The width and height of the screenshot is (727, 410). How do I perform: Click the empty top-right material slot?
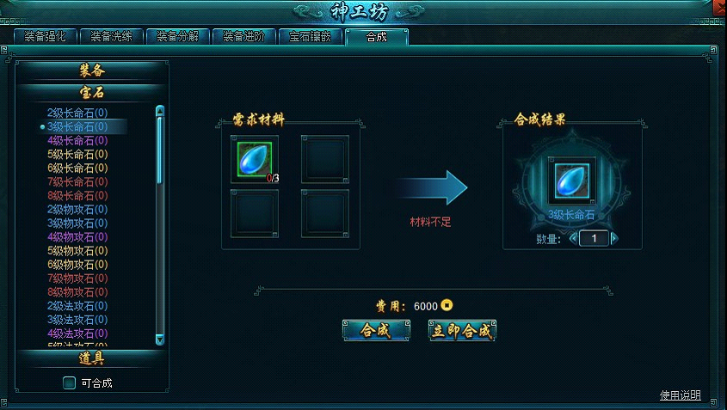[x=325, y=159]
